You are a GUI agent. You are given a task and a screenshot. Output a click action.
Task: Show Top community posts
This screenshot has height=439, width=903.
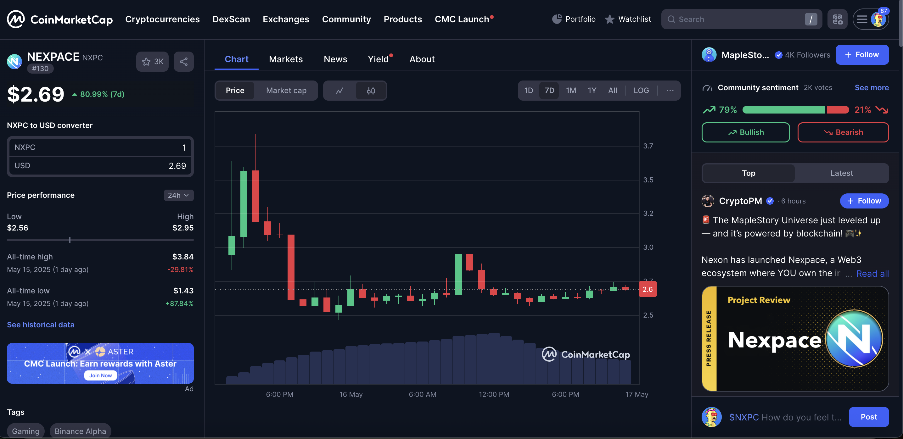pyautogui.click(x=749, y=173)
